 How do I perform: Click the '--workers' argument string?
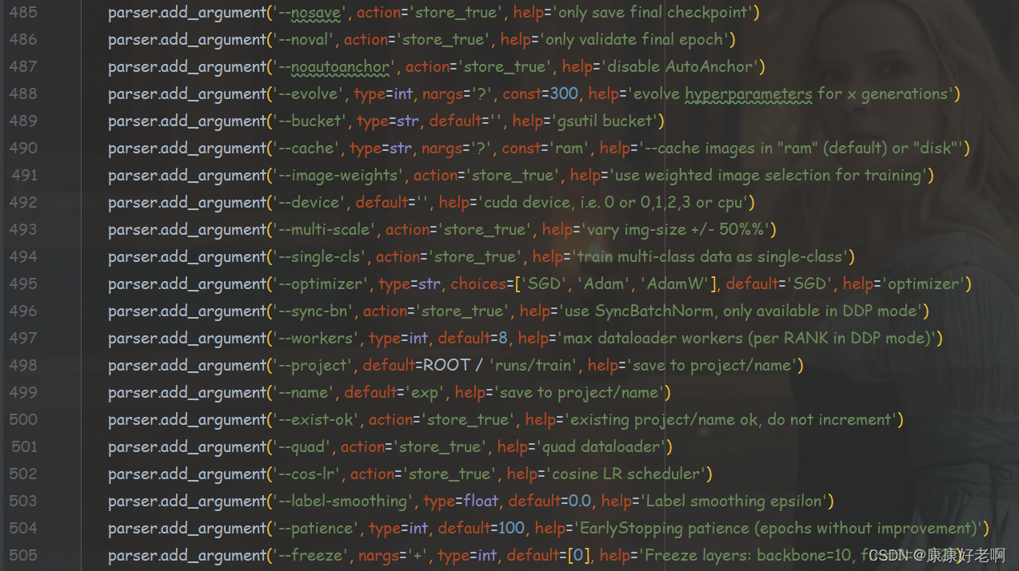316,338
